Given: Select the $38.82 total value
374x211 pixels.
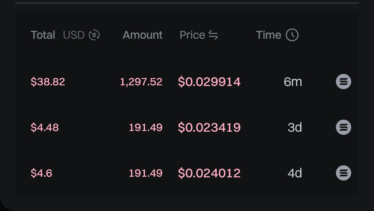Looking at the screenshot, I should pyautogui.click(x=48, y=82).
